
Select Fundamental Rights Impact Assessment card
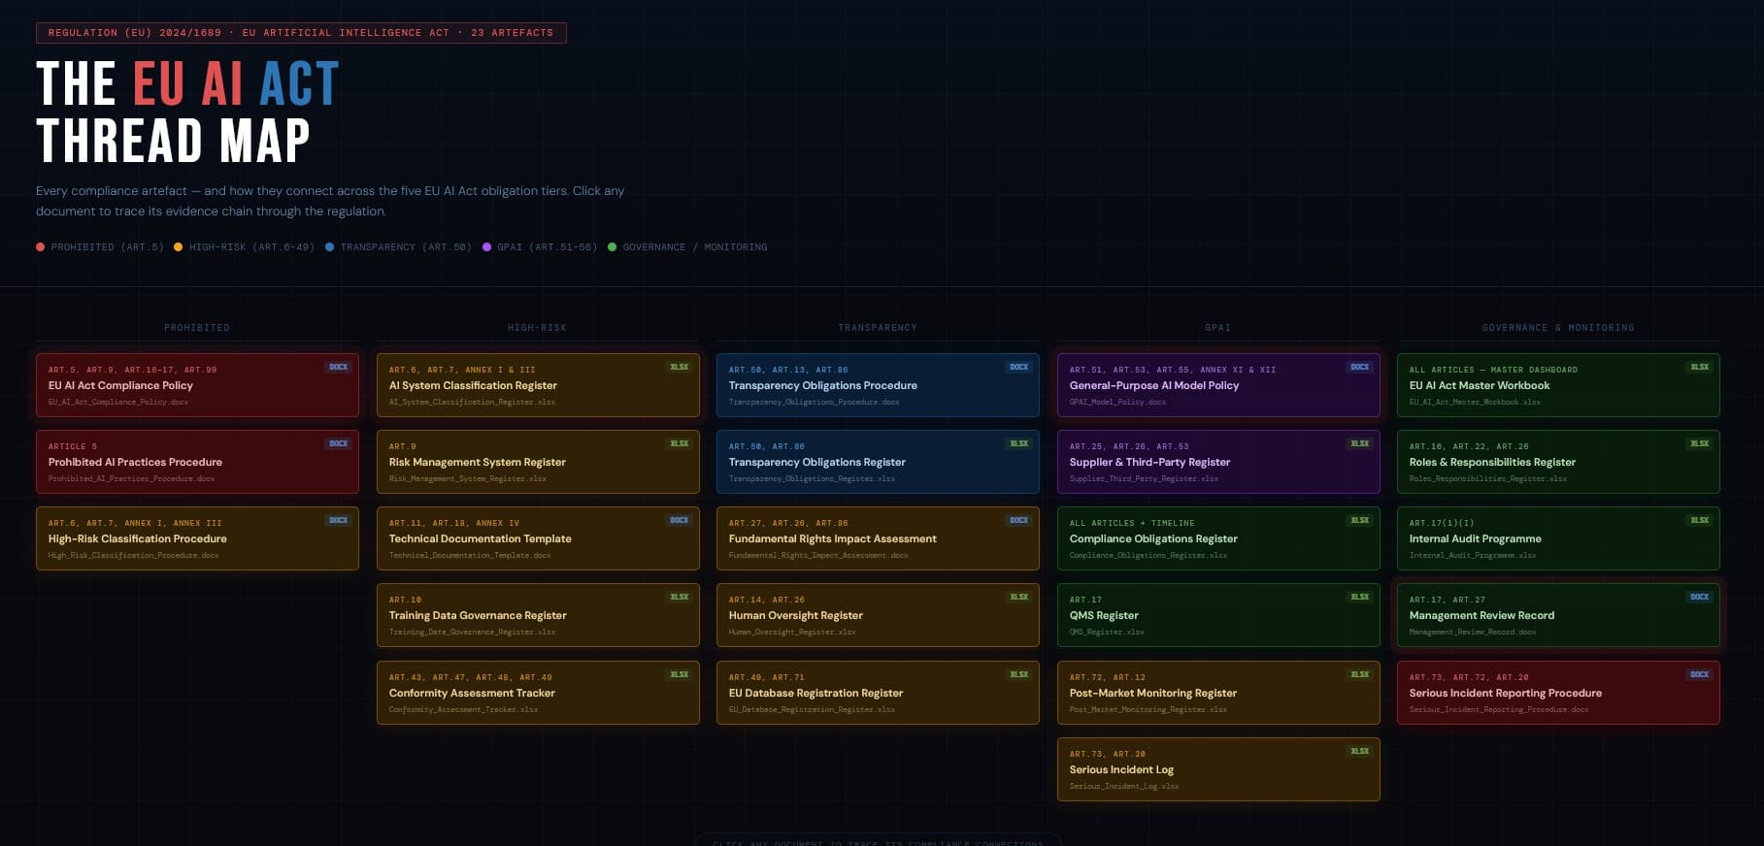point(878,538)
